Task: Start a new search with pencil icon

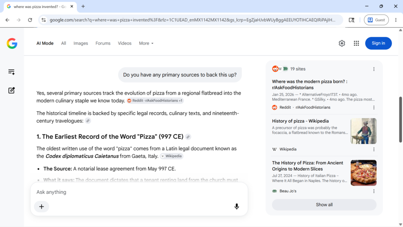Action: pyautogui.click(x=11, y=90)
